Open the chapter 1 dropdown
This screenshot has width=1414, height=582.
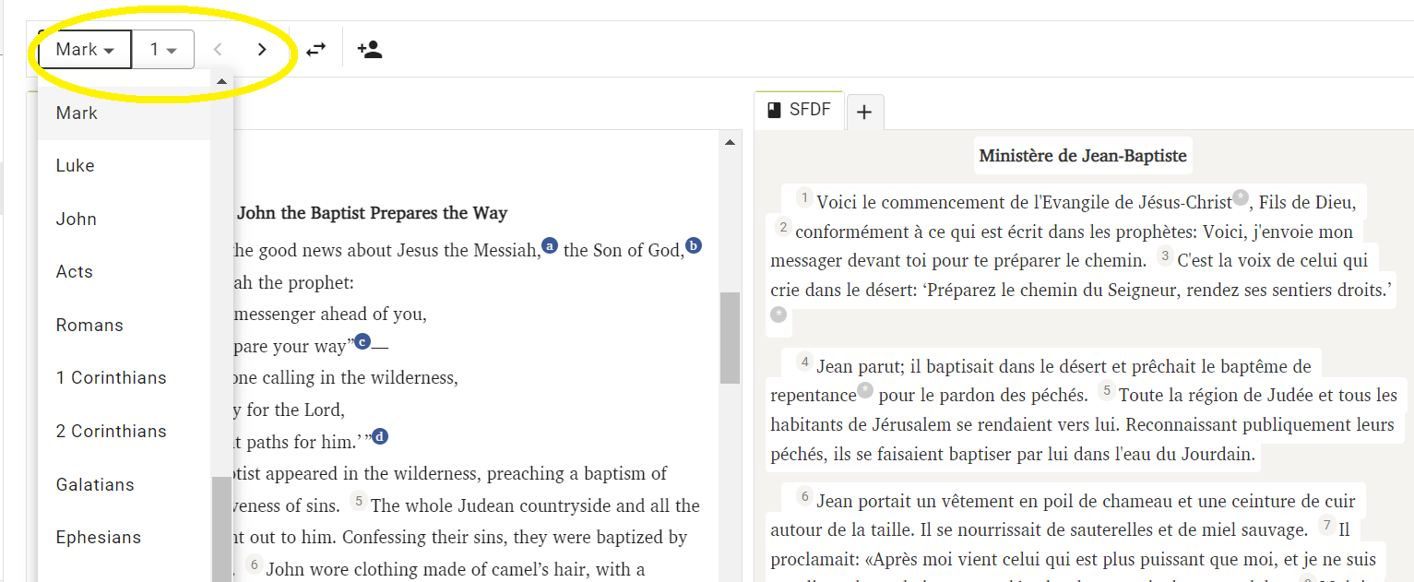(x=163, y=50)
